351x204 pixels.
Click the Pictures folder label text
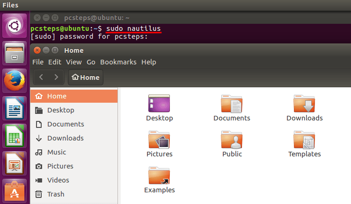160,154
